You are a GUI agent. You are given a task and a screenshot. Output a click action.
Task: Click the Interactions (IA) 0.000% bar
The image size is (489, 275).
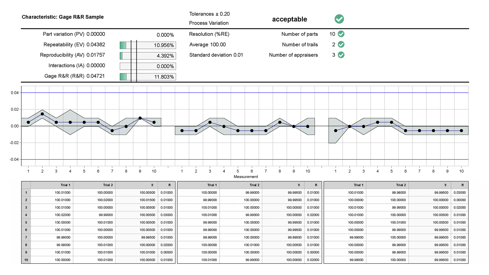[x=148, y=66]
